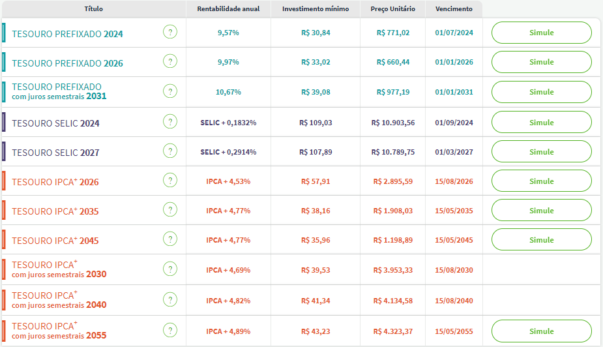
Task: Open Tesouro IPCA+ com juros semestrais 2040
Action: point(59,300)
